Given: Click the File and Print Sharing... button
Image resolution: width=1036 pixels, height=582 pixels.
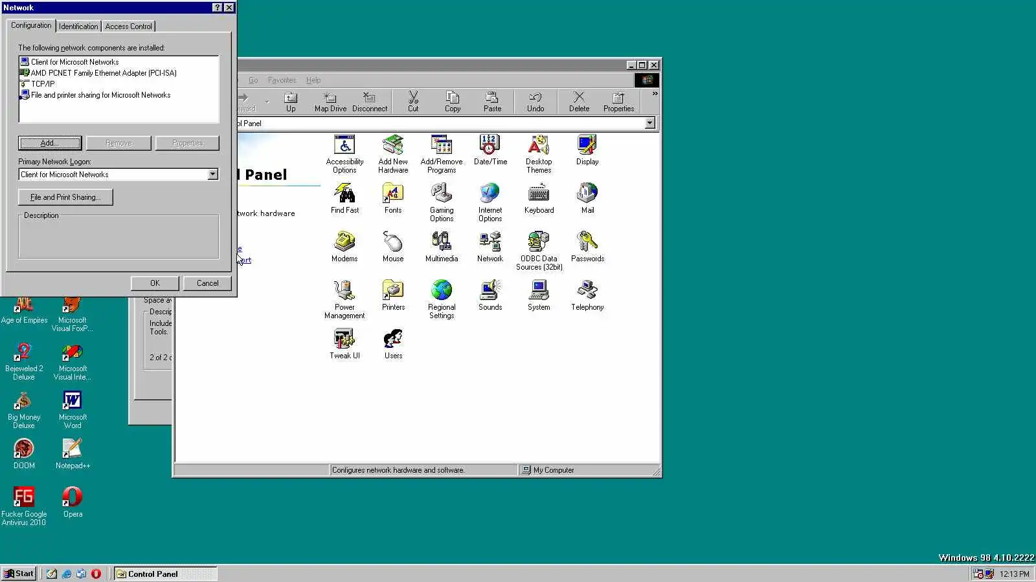Looking at the screenshot, I should [65, 197].
